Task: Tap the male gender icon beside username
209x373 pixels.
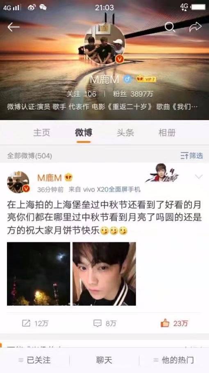Action: (127, 79)
